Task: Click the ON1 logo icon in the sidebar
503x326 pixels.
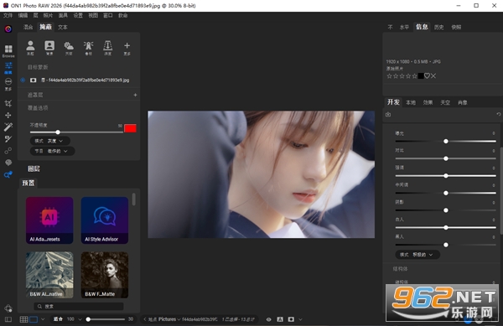Action: click(8, 29)
